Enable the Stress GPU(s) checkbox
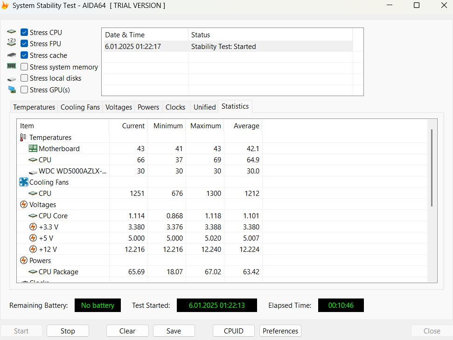The image size is (453, 340). click(24, 90)
